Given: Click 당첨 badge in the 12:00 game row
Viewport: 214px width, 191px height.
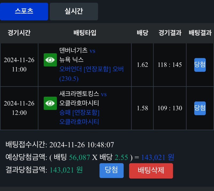Looking at the screenshot, I should pyautogui.click(x=200, y=108).
